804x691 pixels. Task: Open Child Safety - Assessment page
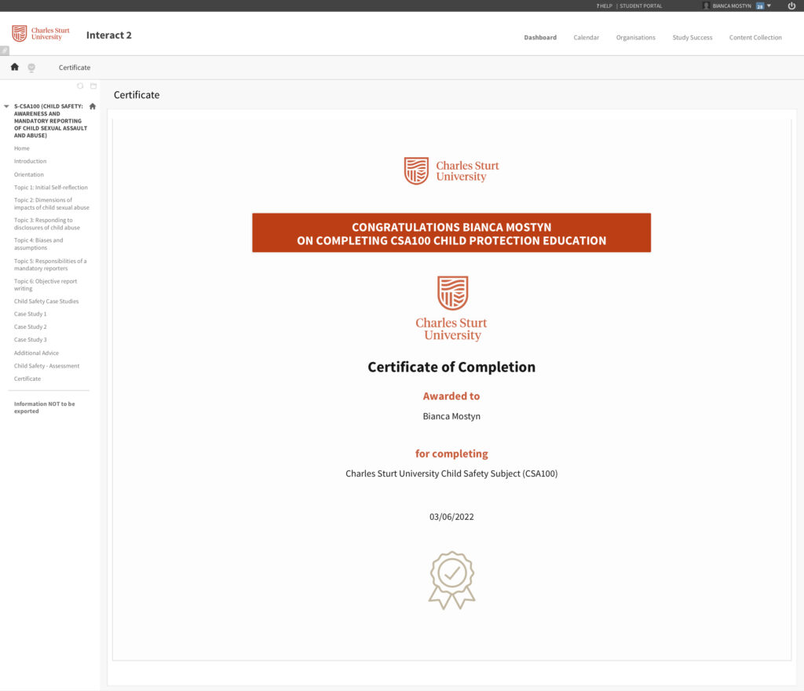click(46, 366)
